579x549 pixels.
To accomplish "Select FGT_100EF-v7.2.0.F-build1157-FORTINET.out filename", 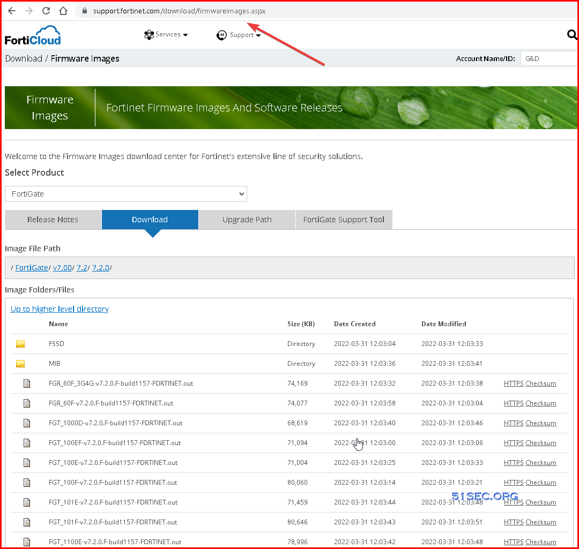I will [115, 443].
